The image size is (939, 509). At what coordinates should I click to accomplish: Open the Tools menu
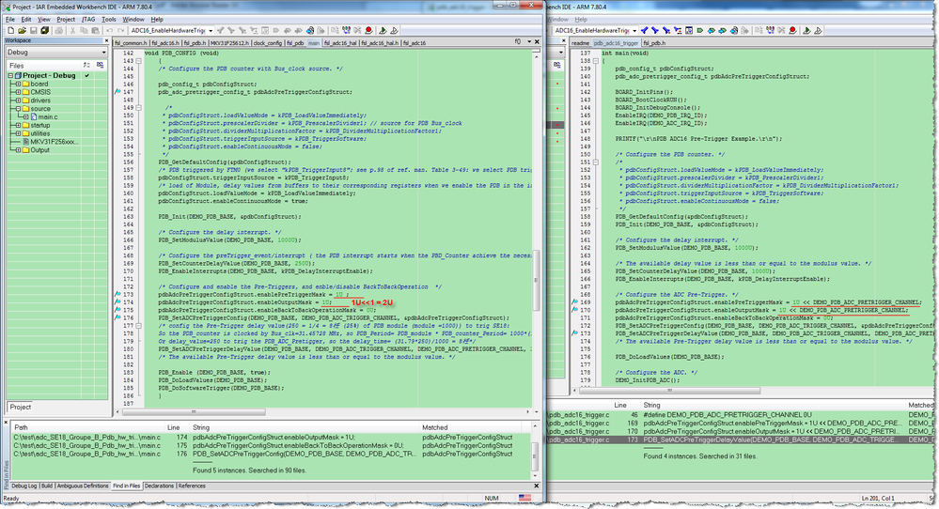pos(109,19)
